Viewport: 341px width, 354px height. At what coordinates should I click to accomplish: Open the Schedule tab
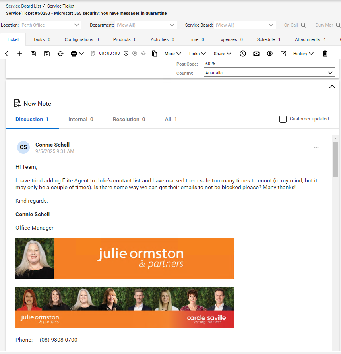click(x=269, y=39)
